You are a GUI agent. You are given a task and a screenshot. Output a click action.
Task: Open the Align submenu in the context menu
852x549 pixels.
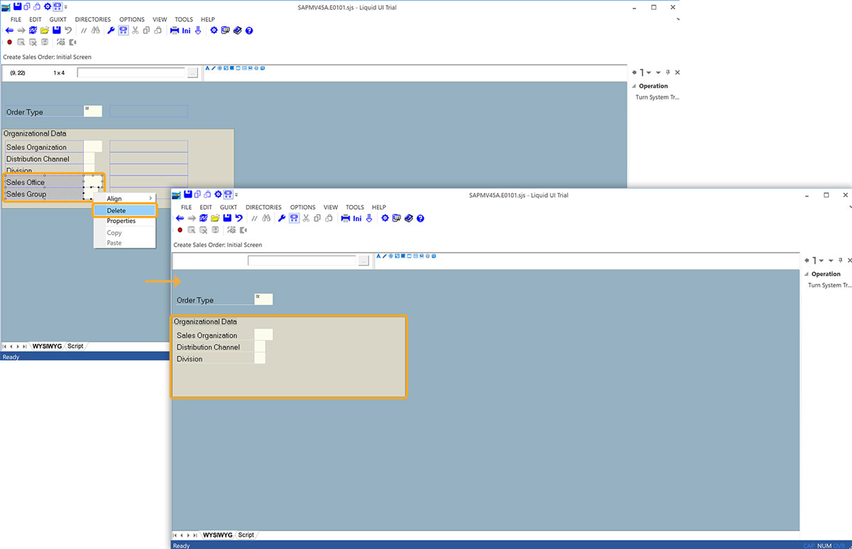(124, 199)
